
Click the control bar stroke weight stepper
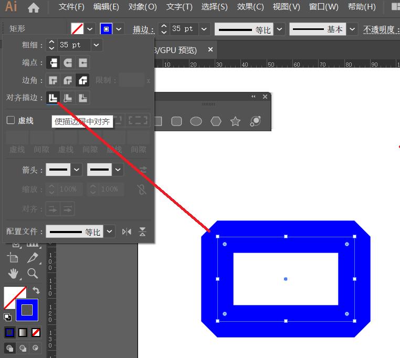[x=164, y=29]
